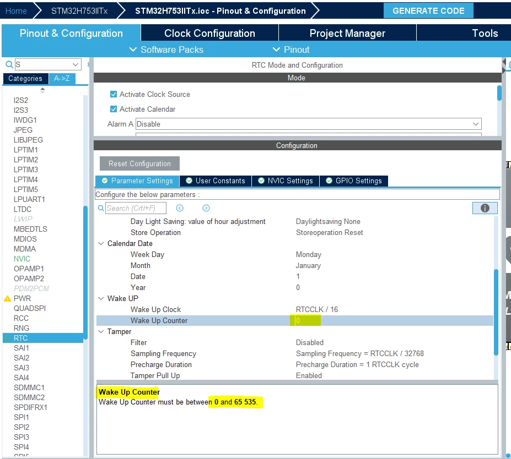
Task: Select OPAMP1 in the peripheral list
Action: (29, 269)
